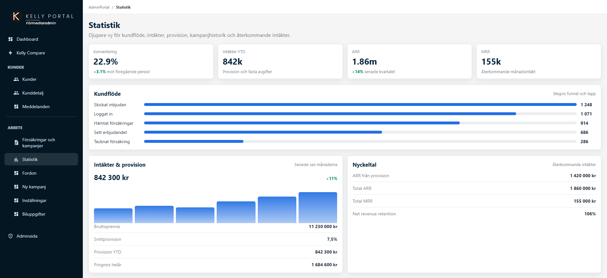Click the Kelly Portal K logo

[x=16, y=16]
